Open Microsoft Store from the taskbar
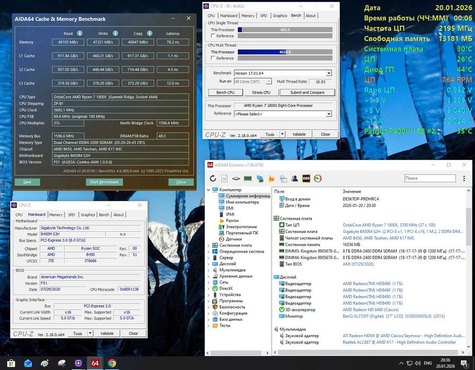The image size is (475, 370). tap(11, 363)
